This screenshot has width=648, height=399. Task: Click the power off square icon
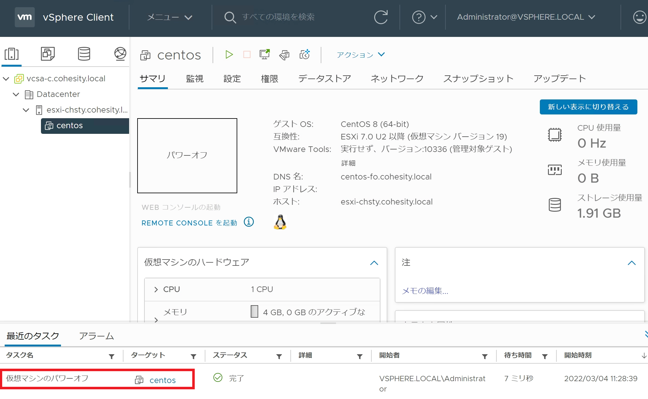tap(247, 55)
